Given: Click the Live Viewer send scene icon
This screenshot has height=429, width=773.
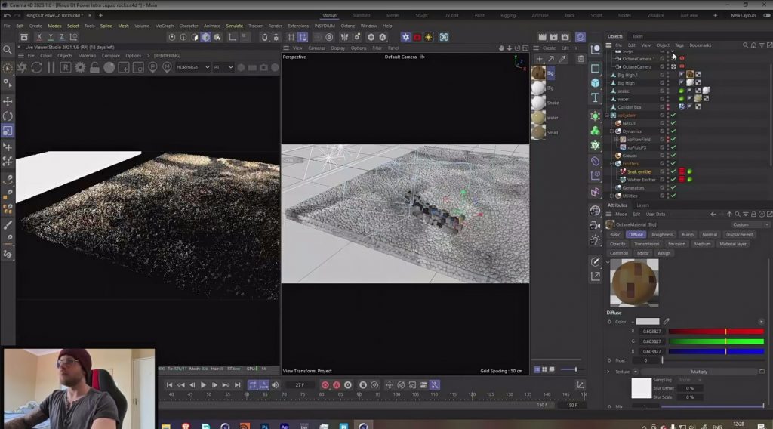Looking at the screenshot, I should pyautogui.click(x=22, y=67).
